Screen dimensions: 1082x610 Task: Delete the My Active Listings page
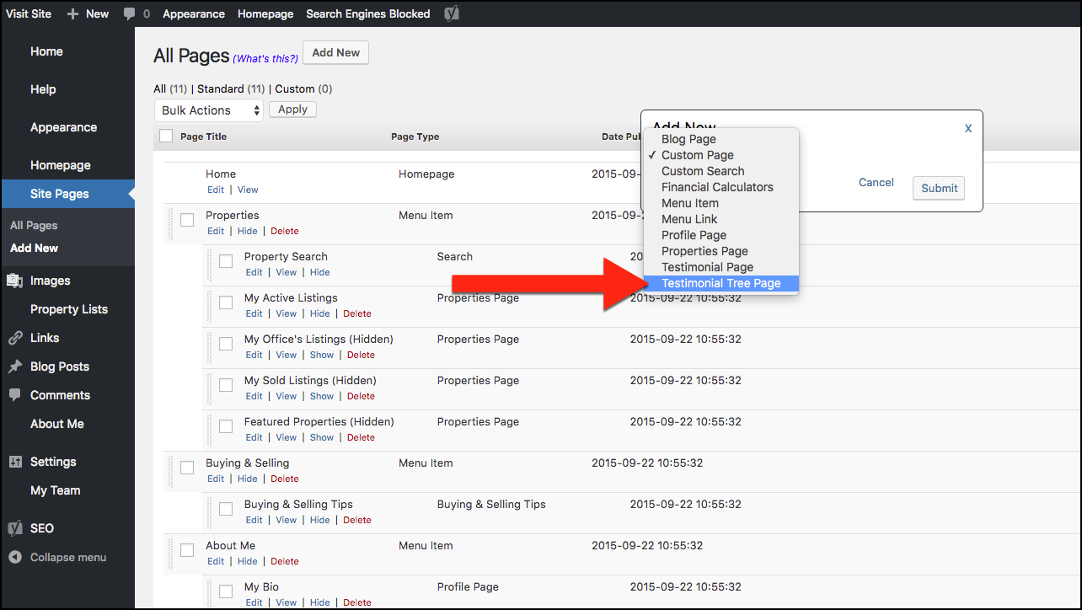(356, 313)
